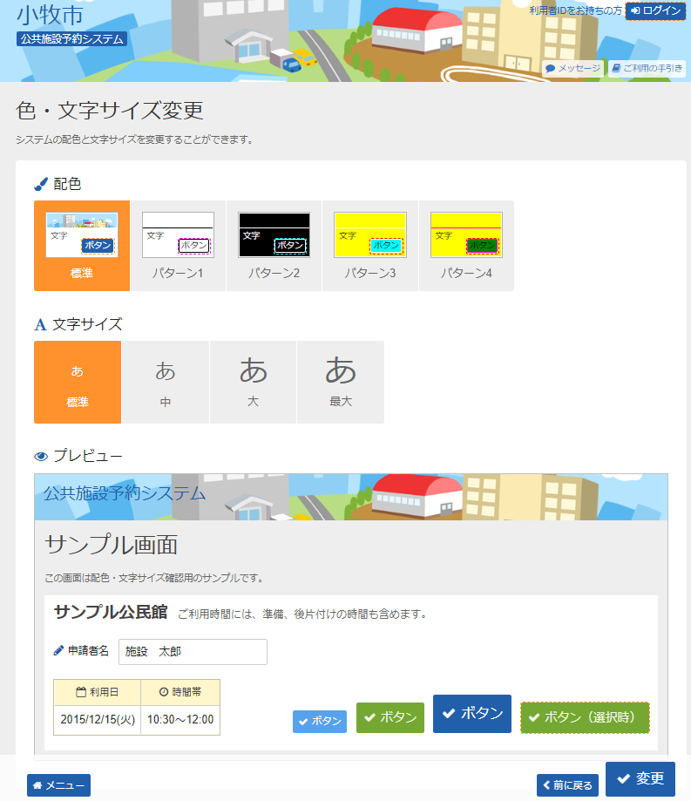The height and width of the screenshot is (801, 691).
Task: Select the 標準 color scheme
Action: (82, 246)
